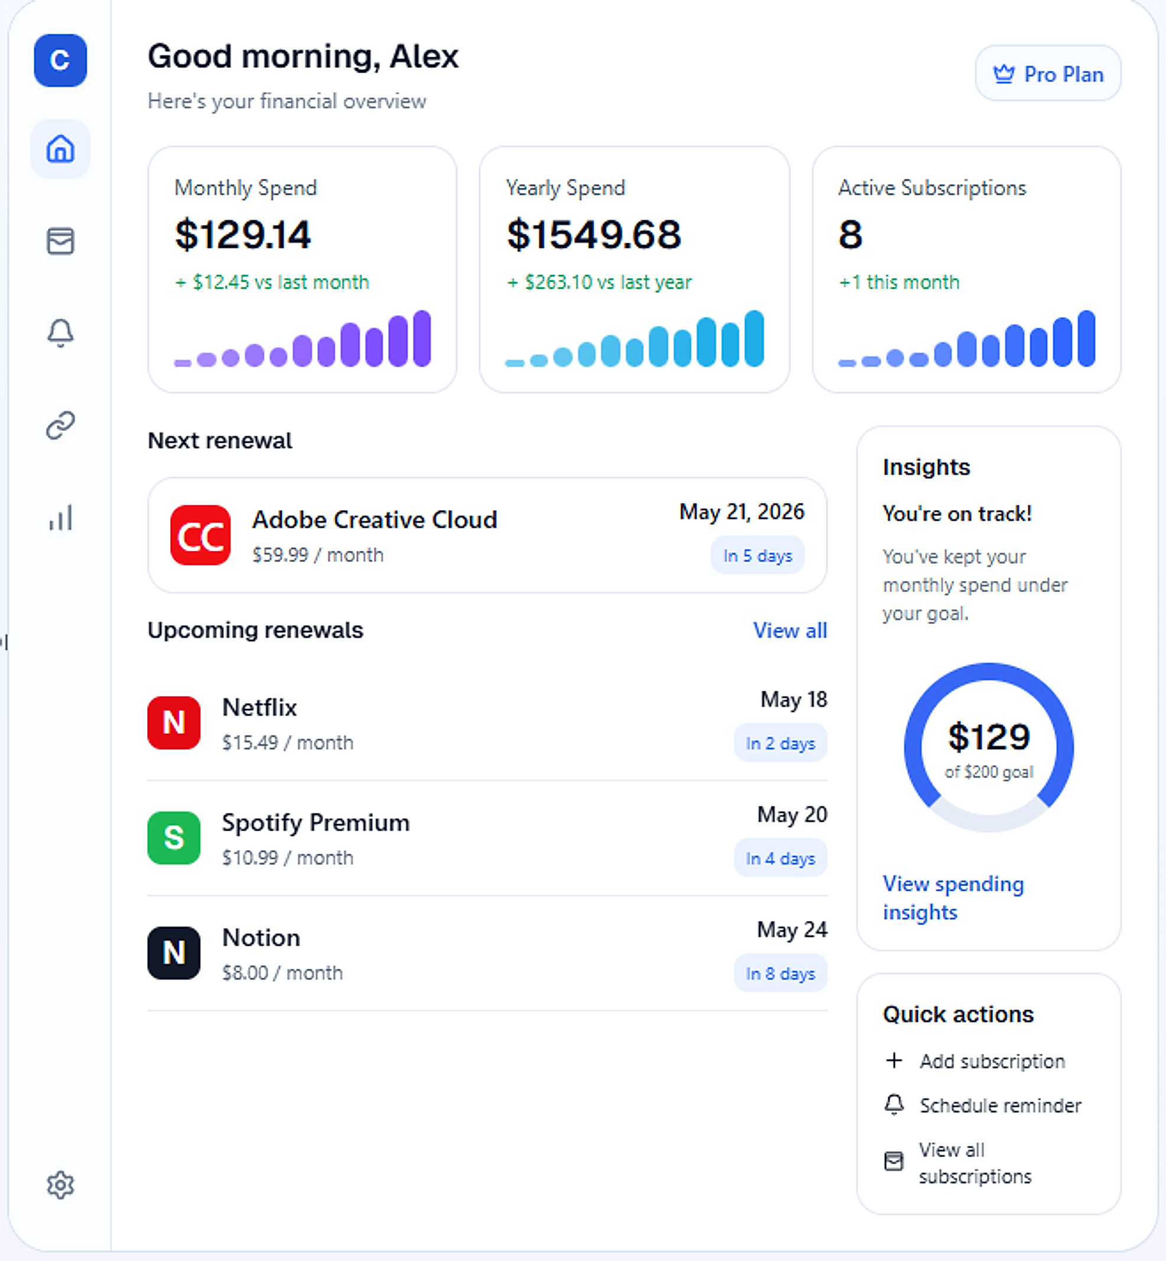Click 'Upcoming renewals' section heading
This screenshot has width=1166, height=1261.
256,630
